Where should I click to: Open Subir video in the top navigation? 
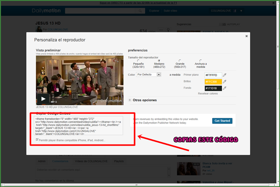(x=171, y=11)
